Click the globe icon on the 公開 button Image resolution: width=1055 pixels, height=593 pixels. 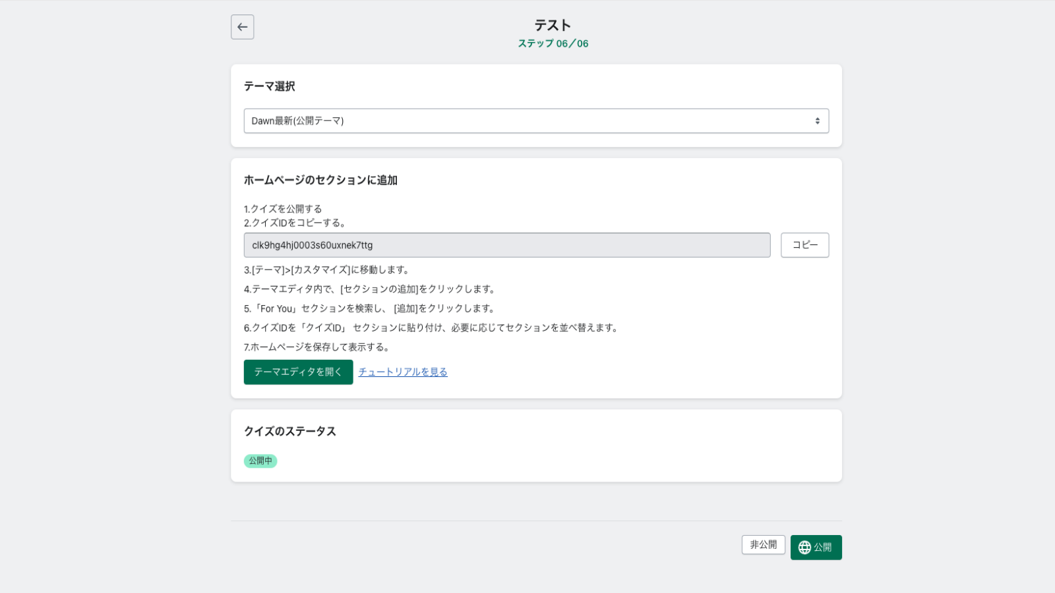tap(804, 548)
